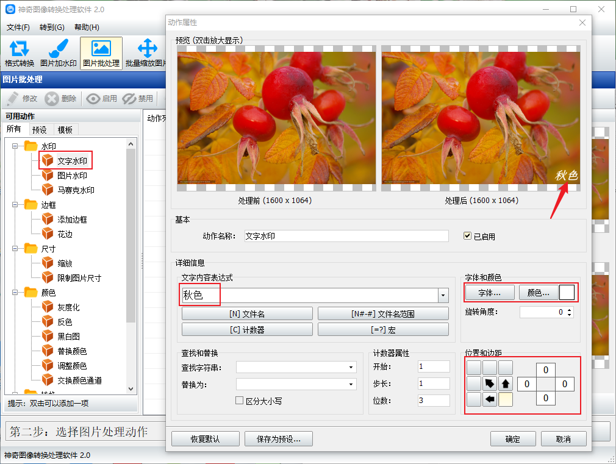
Task: Select the up arrow position button
Action: 506,384
